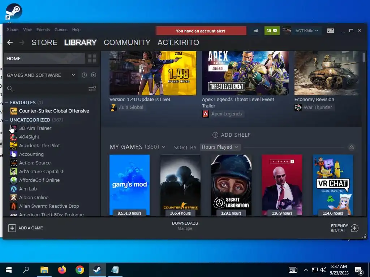The width and height of the screenshot is (370, 277).
Task: Open the announcements megaphone icon
Action: (255, 31)
